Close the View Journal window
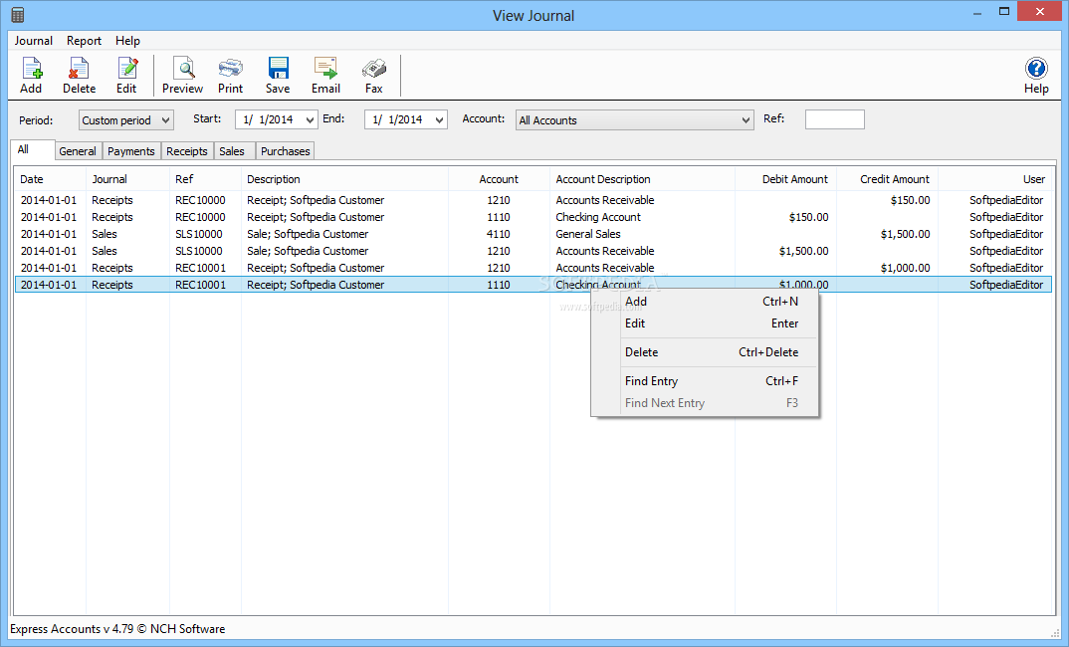 point(1040,12)
